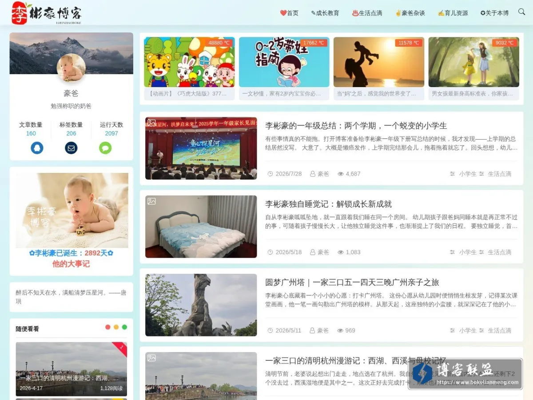Click the 9032 ℃ heat badge
Screen dimensions: 533x400
pyautogui.click(x=505, y=43)
